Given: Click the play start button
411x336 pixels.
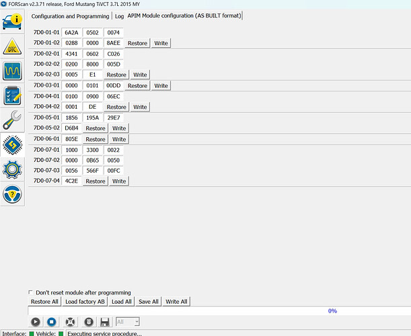Looking at the screenshot, I should coord(36,322).
